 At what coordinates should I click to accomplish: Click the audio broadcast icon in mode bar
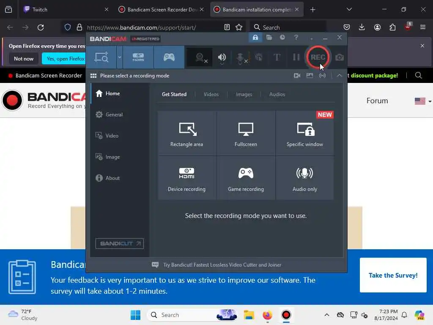coord(322,76)
